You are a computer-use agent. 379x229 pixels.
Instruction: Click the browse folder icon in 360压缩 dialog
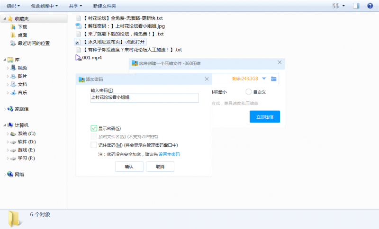(x=273, y=79)
